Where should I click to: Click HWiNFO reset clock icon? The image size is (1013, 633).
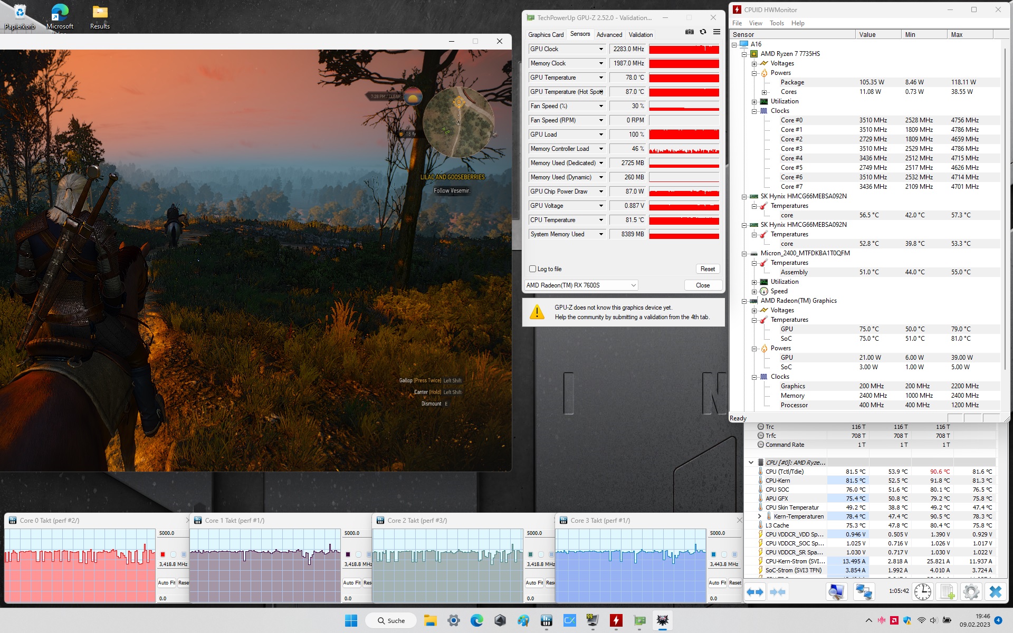pos(922,592)
